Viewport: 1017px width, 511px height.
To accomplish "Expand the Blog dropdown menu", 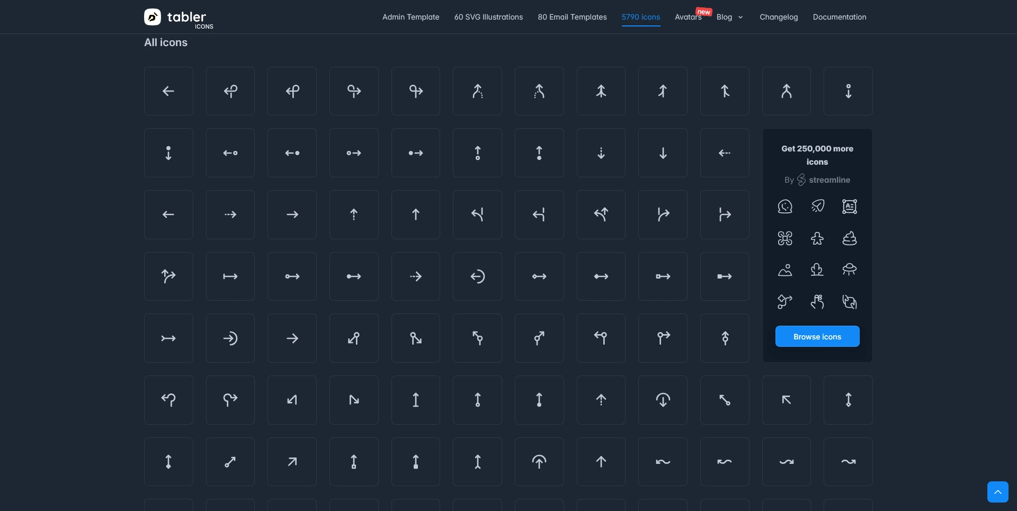I will point(729,17).
